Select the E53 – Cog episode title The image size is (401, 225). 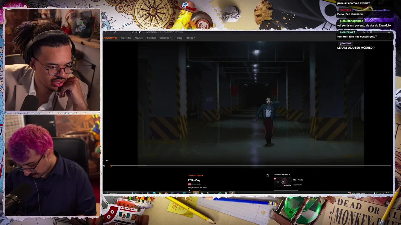tap(194, 180)
